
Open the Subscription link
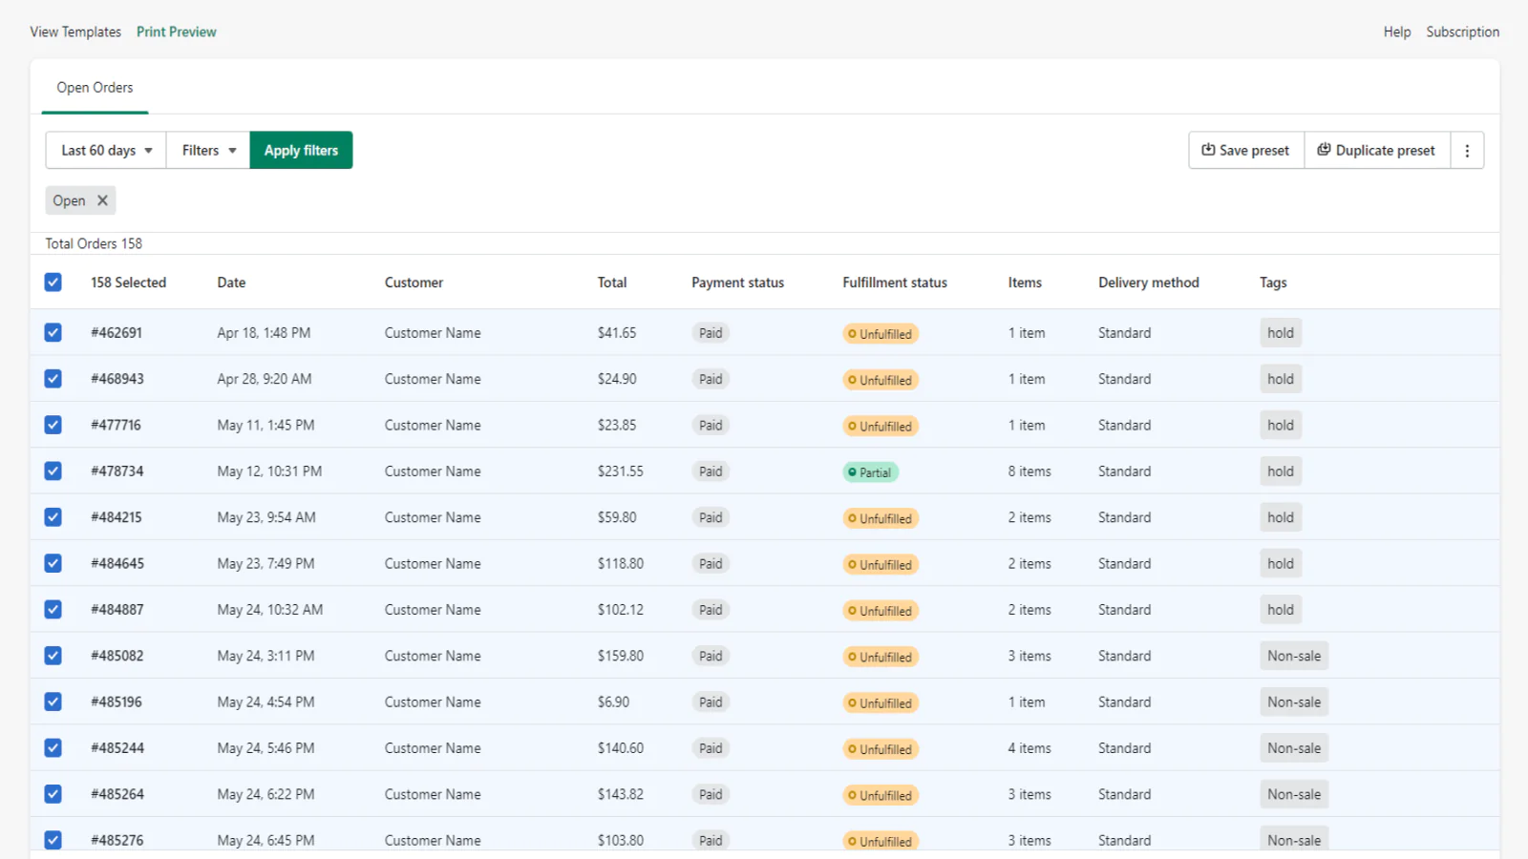[1462, 31]
